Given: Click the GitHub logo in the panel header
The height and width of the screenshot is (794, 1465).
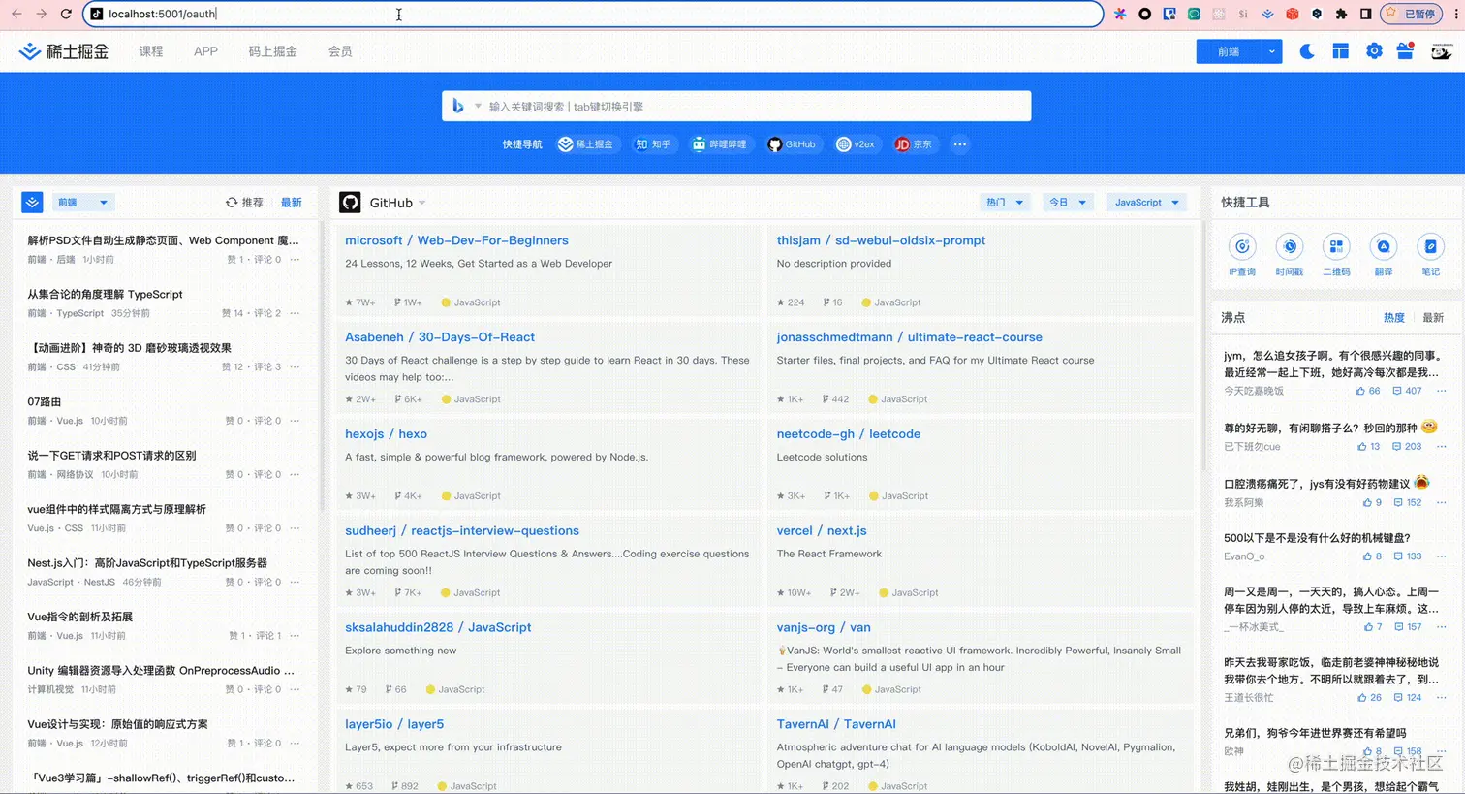Looking at the screenshot, I should coord(350,203).
